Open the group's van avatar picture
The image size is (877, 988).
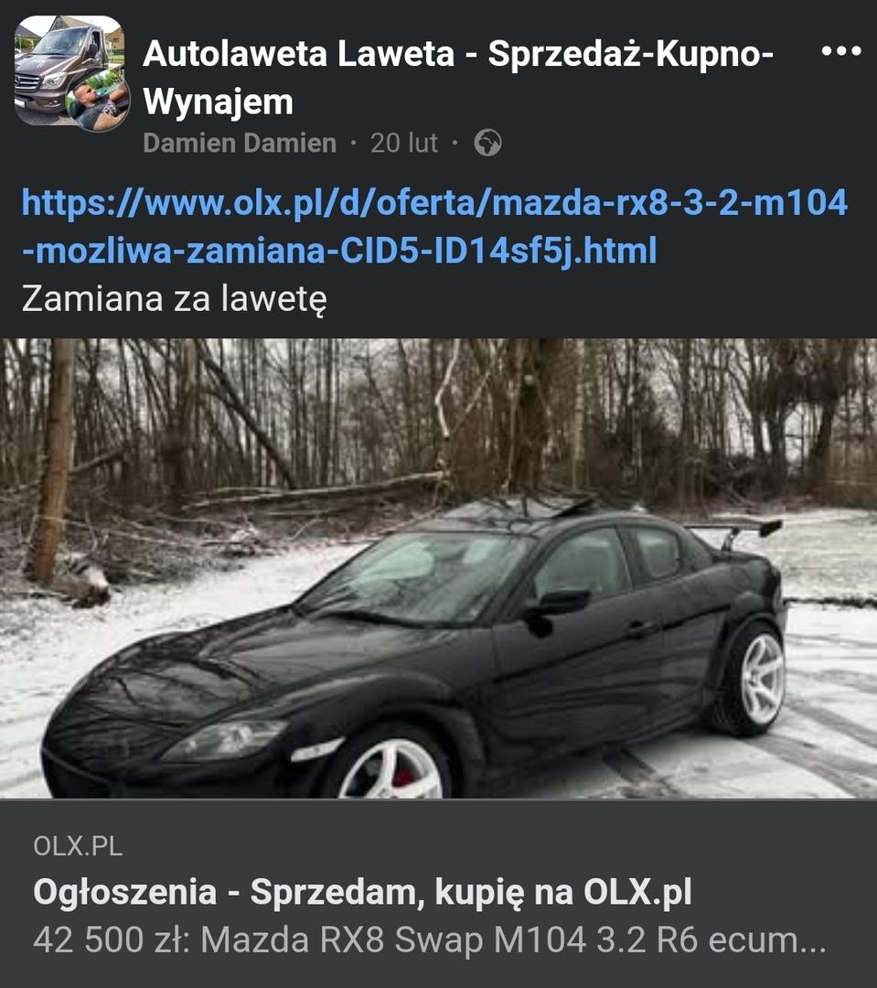[69, 70]
